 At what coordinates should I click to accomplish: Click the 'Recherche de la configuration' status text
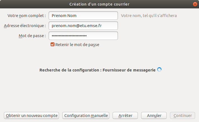pos(69,70)
